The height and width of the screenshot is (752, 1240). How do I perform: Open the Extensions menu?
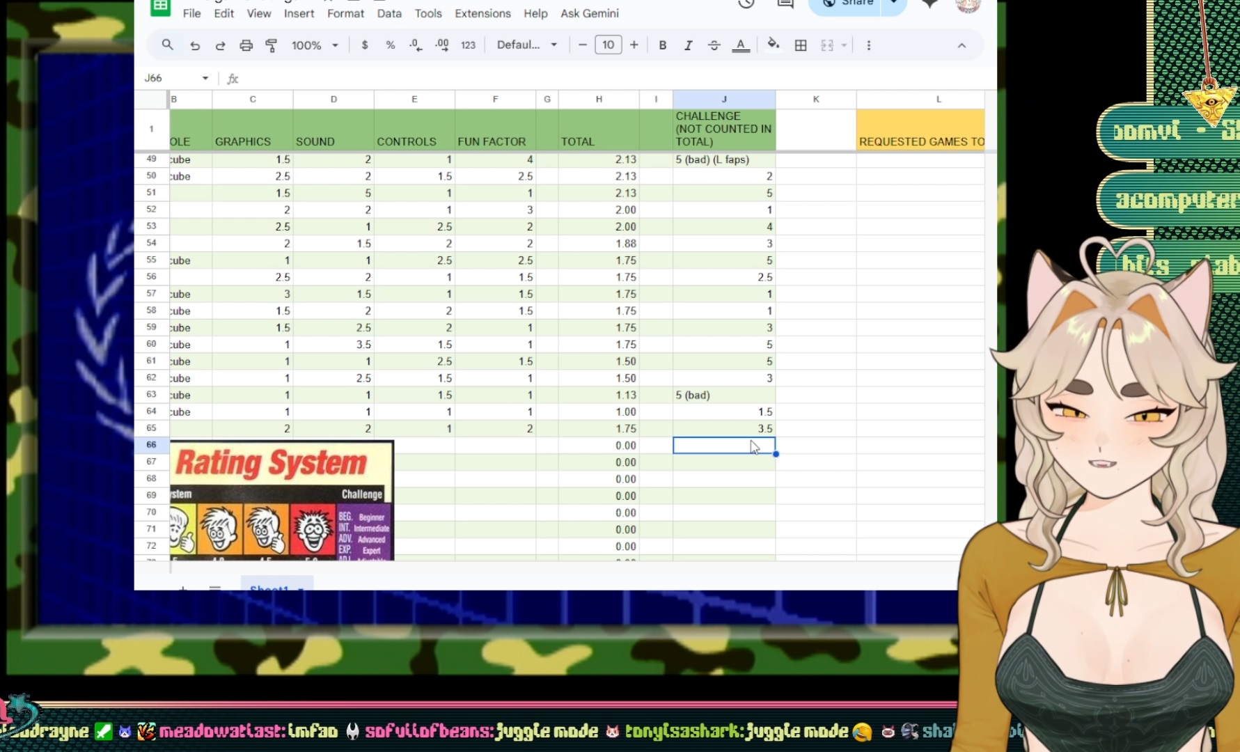(482, 13)
